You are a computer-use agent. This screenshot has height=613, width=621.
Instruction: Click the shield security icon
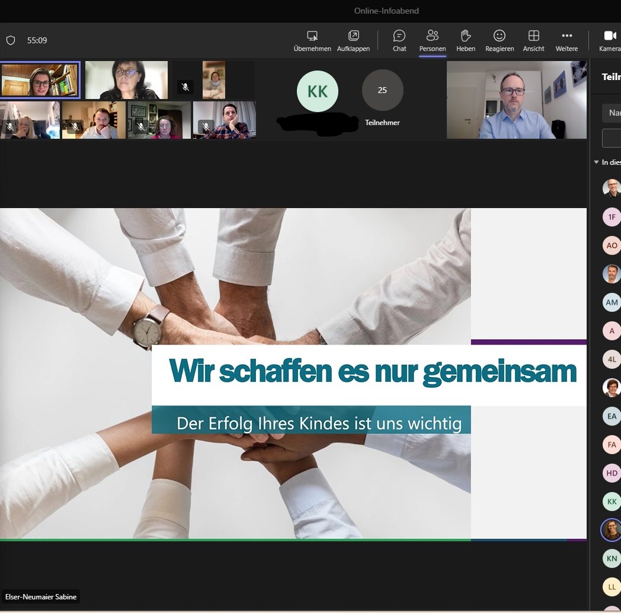(x=11, y=40)
